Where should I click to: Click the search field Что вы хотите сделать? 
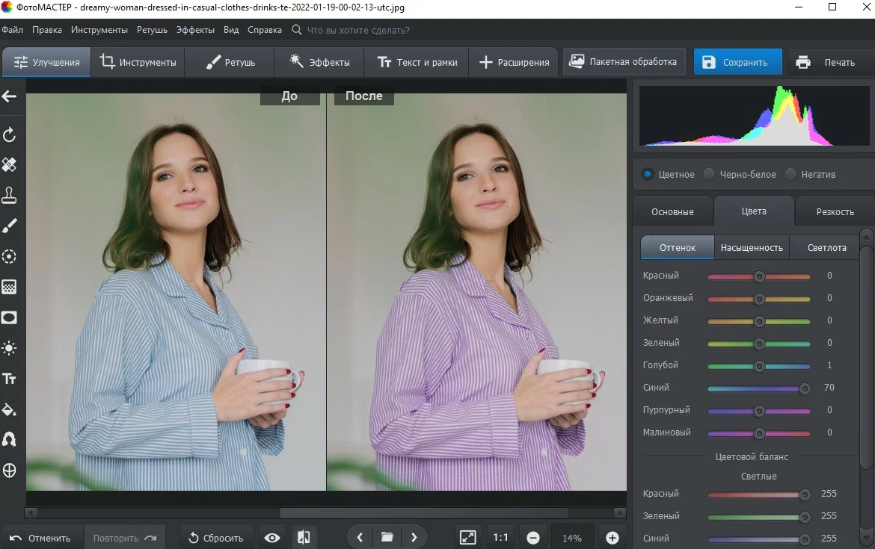click(358, 30)
